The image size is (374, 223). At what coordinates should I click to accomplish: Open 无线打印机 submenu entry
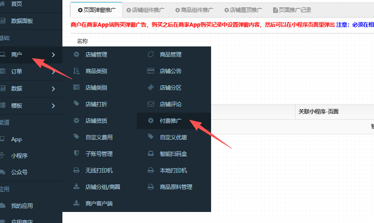coord(99,171)
